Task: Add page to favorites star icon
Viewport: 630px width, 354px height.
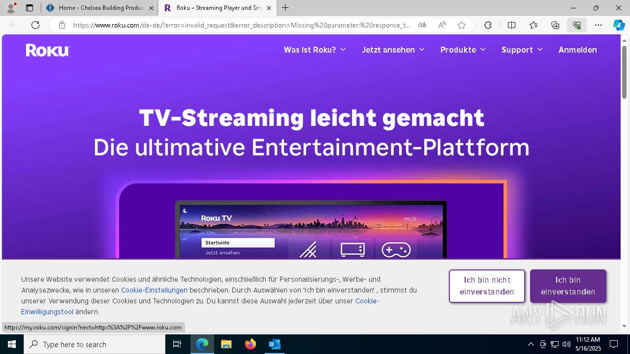Action: 462,25
